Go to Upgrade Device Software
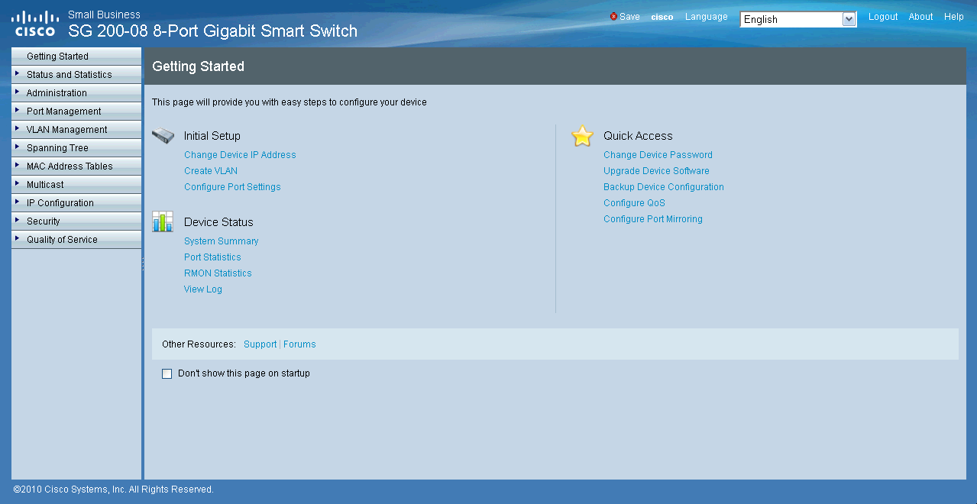The image size is (977, 504). pos(656,171)
